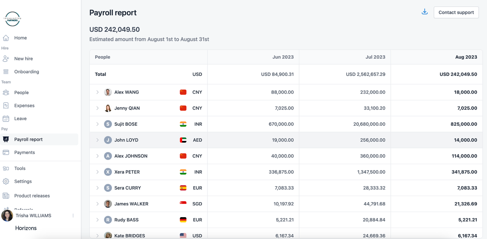
Task: Expand Sera CURRY's payroll breakdown
Action: coord(97,188)
